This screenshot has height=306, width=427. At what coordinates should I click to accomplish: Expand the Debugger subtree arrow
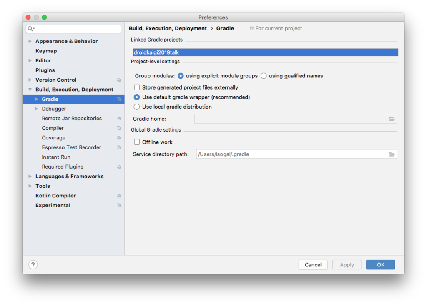coord(37,109)
